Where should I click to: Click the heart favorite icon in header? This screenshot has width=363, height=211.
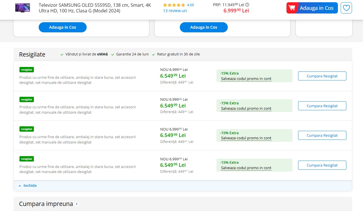(346, 8)
